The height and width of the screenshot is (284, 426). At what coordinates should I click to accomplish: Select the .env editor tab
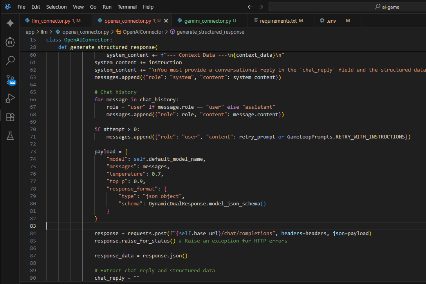tap(331, 21)
